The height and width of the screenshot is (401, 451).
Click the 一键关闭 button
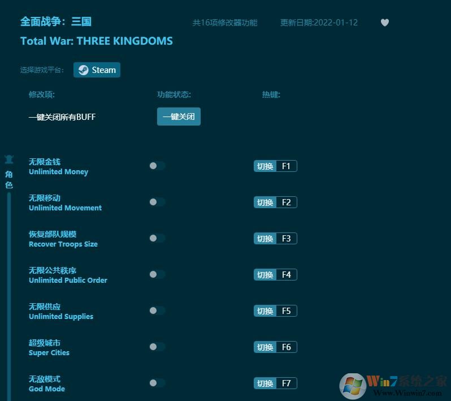[x=179, y=117]
